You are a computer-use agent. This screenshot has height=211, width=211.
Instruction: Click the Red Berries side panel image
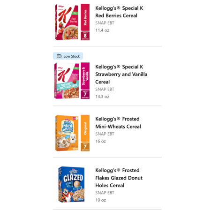85,17
